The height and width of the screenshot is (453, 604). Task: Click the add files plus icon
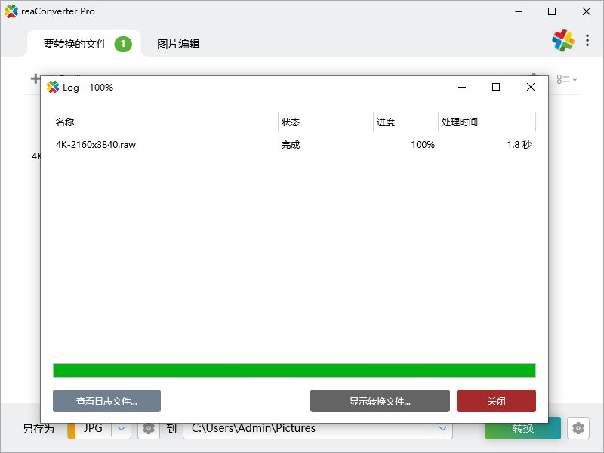(x=35, y=79)
